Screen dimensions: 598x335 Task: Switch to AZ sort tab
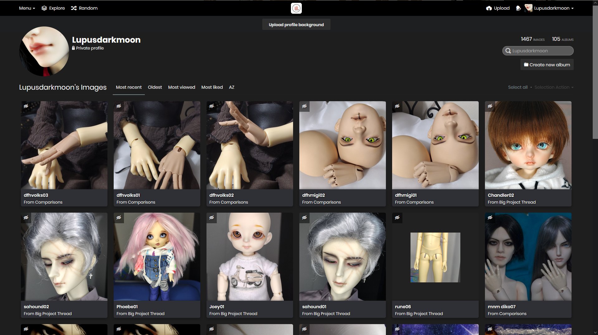point(232,87)
